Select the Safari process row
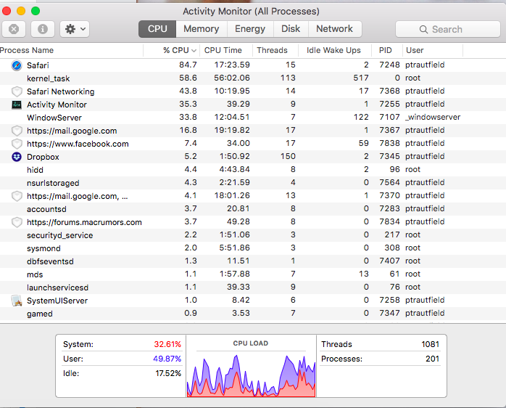The width and height of the screenshot is (506, 408). 253,65
